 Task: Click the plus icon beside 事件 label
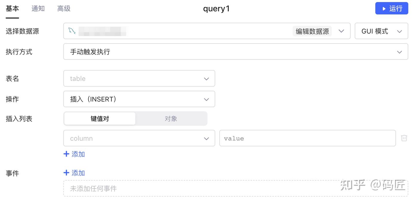66,173
